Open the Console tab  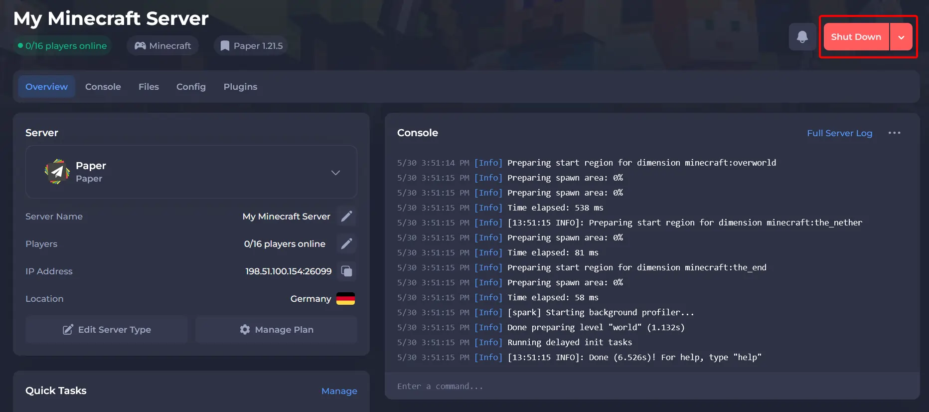click(x=103, y=87)
